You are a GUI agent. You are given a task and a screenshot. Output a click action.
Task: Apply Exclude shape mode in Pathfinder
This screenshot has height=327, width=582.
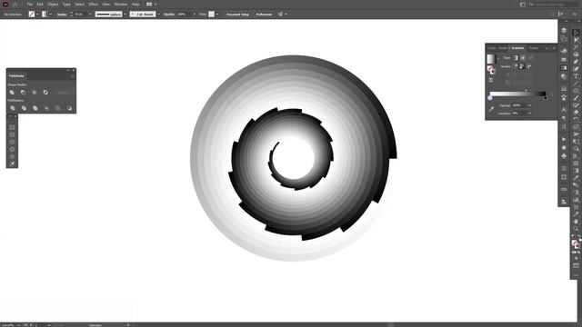[x=45, y=92]
